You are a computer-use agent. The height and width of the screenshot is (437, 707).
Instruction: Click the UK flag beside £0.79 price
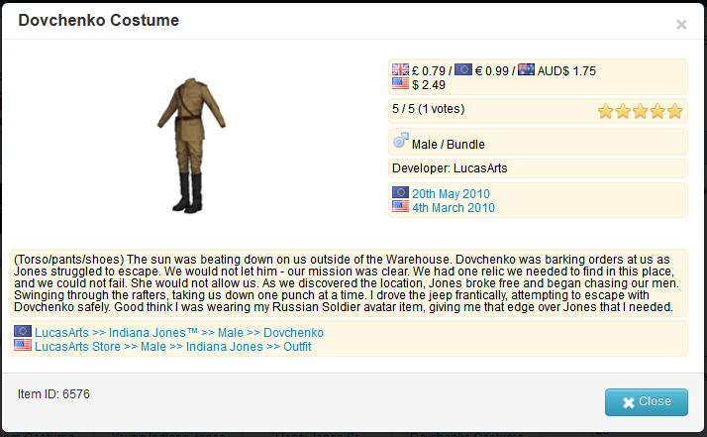click(x=401, y=70)
